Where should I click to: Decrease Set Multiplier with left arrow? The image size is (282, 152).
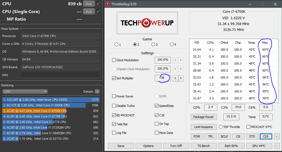click(x=175, y=78)
